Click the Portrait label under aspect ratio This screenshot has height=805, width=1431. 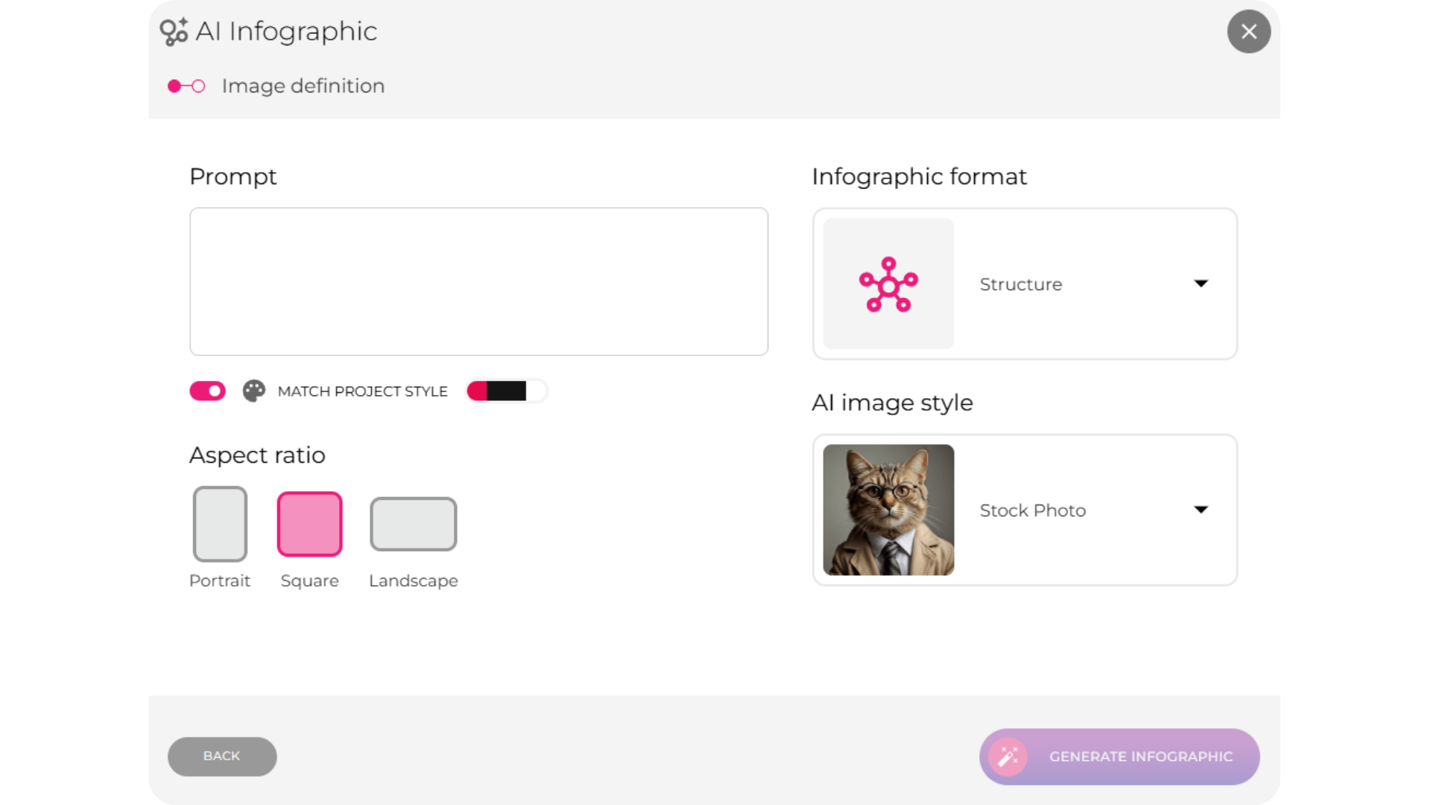220,581
